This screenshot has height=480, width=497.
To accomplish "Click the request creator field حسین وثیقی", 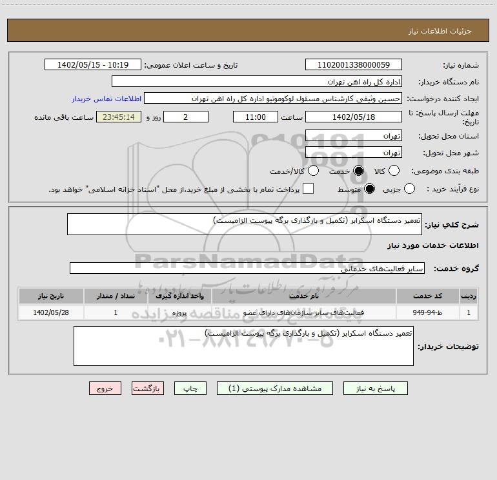I will [273, 99].
